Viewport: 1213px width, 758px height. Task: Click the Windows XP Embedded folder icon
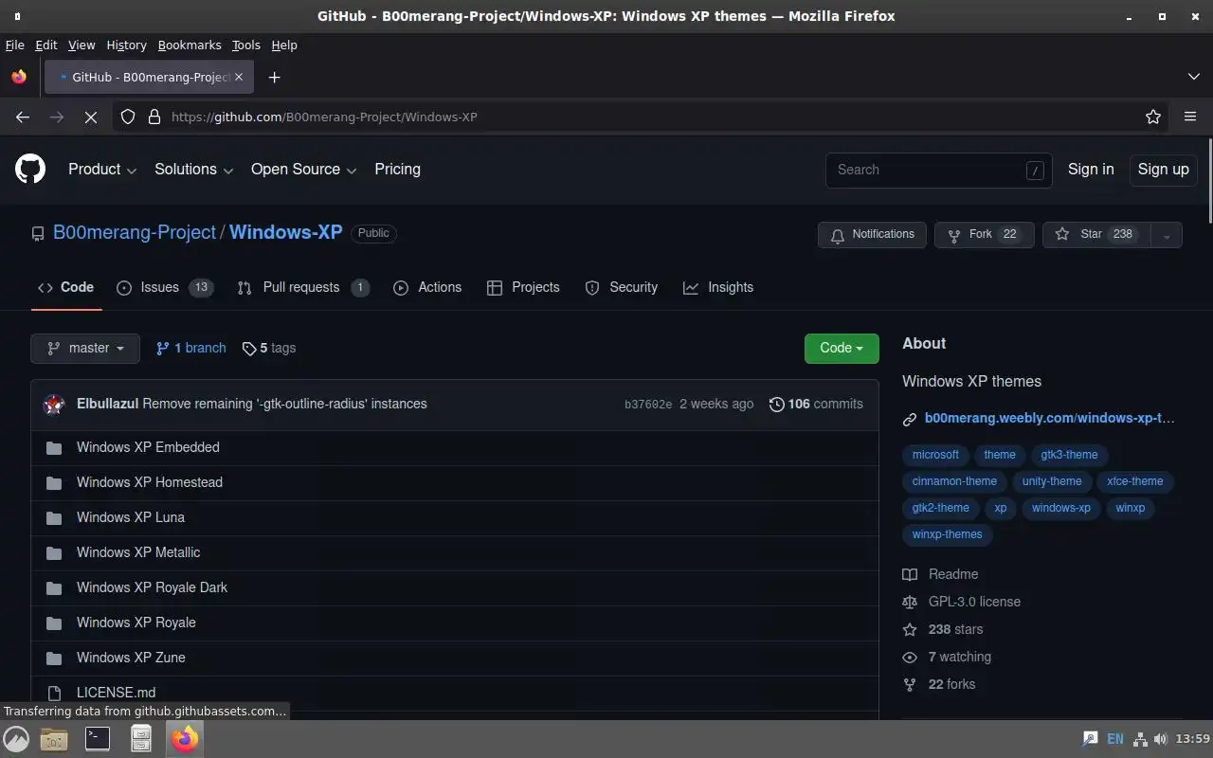pos(54,448)
